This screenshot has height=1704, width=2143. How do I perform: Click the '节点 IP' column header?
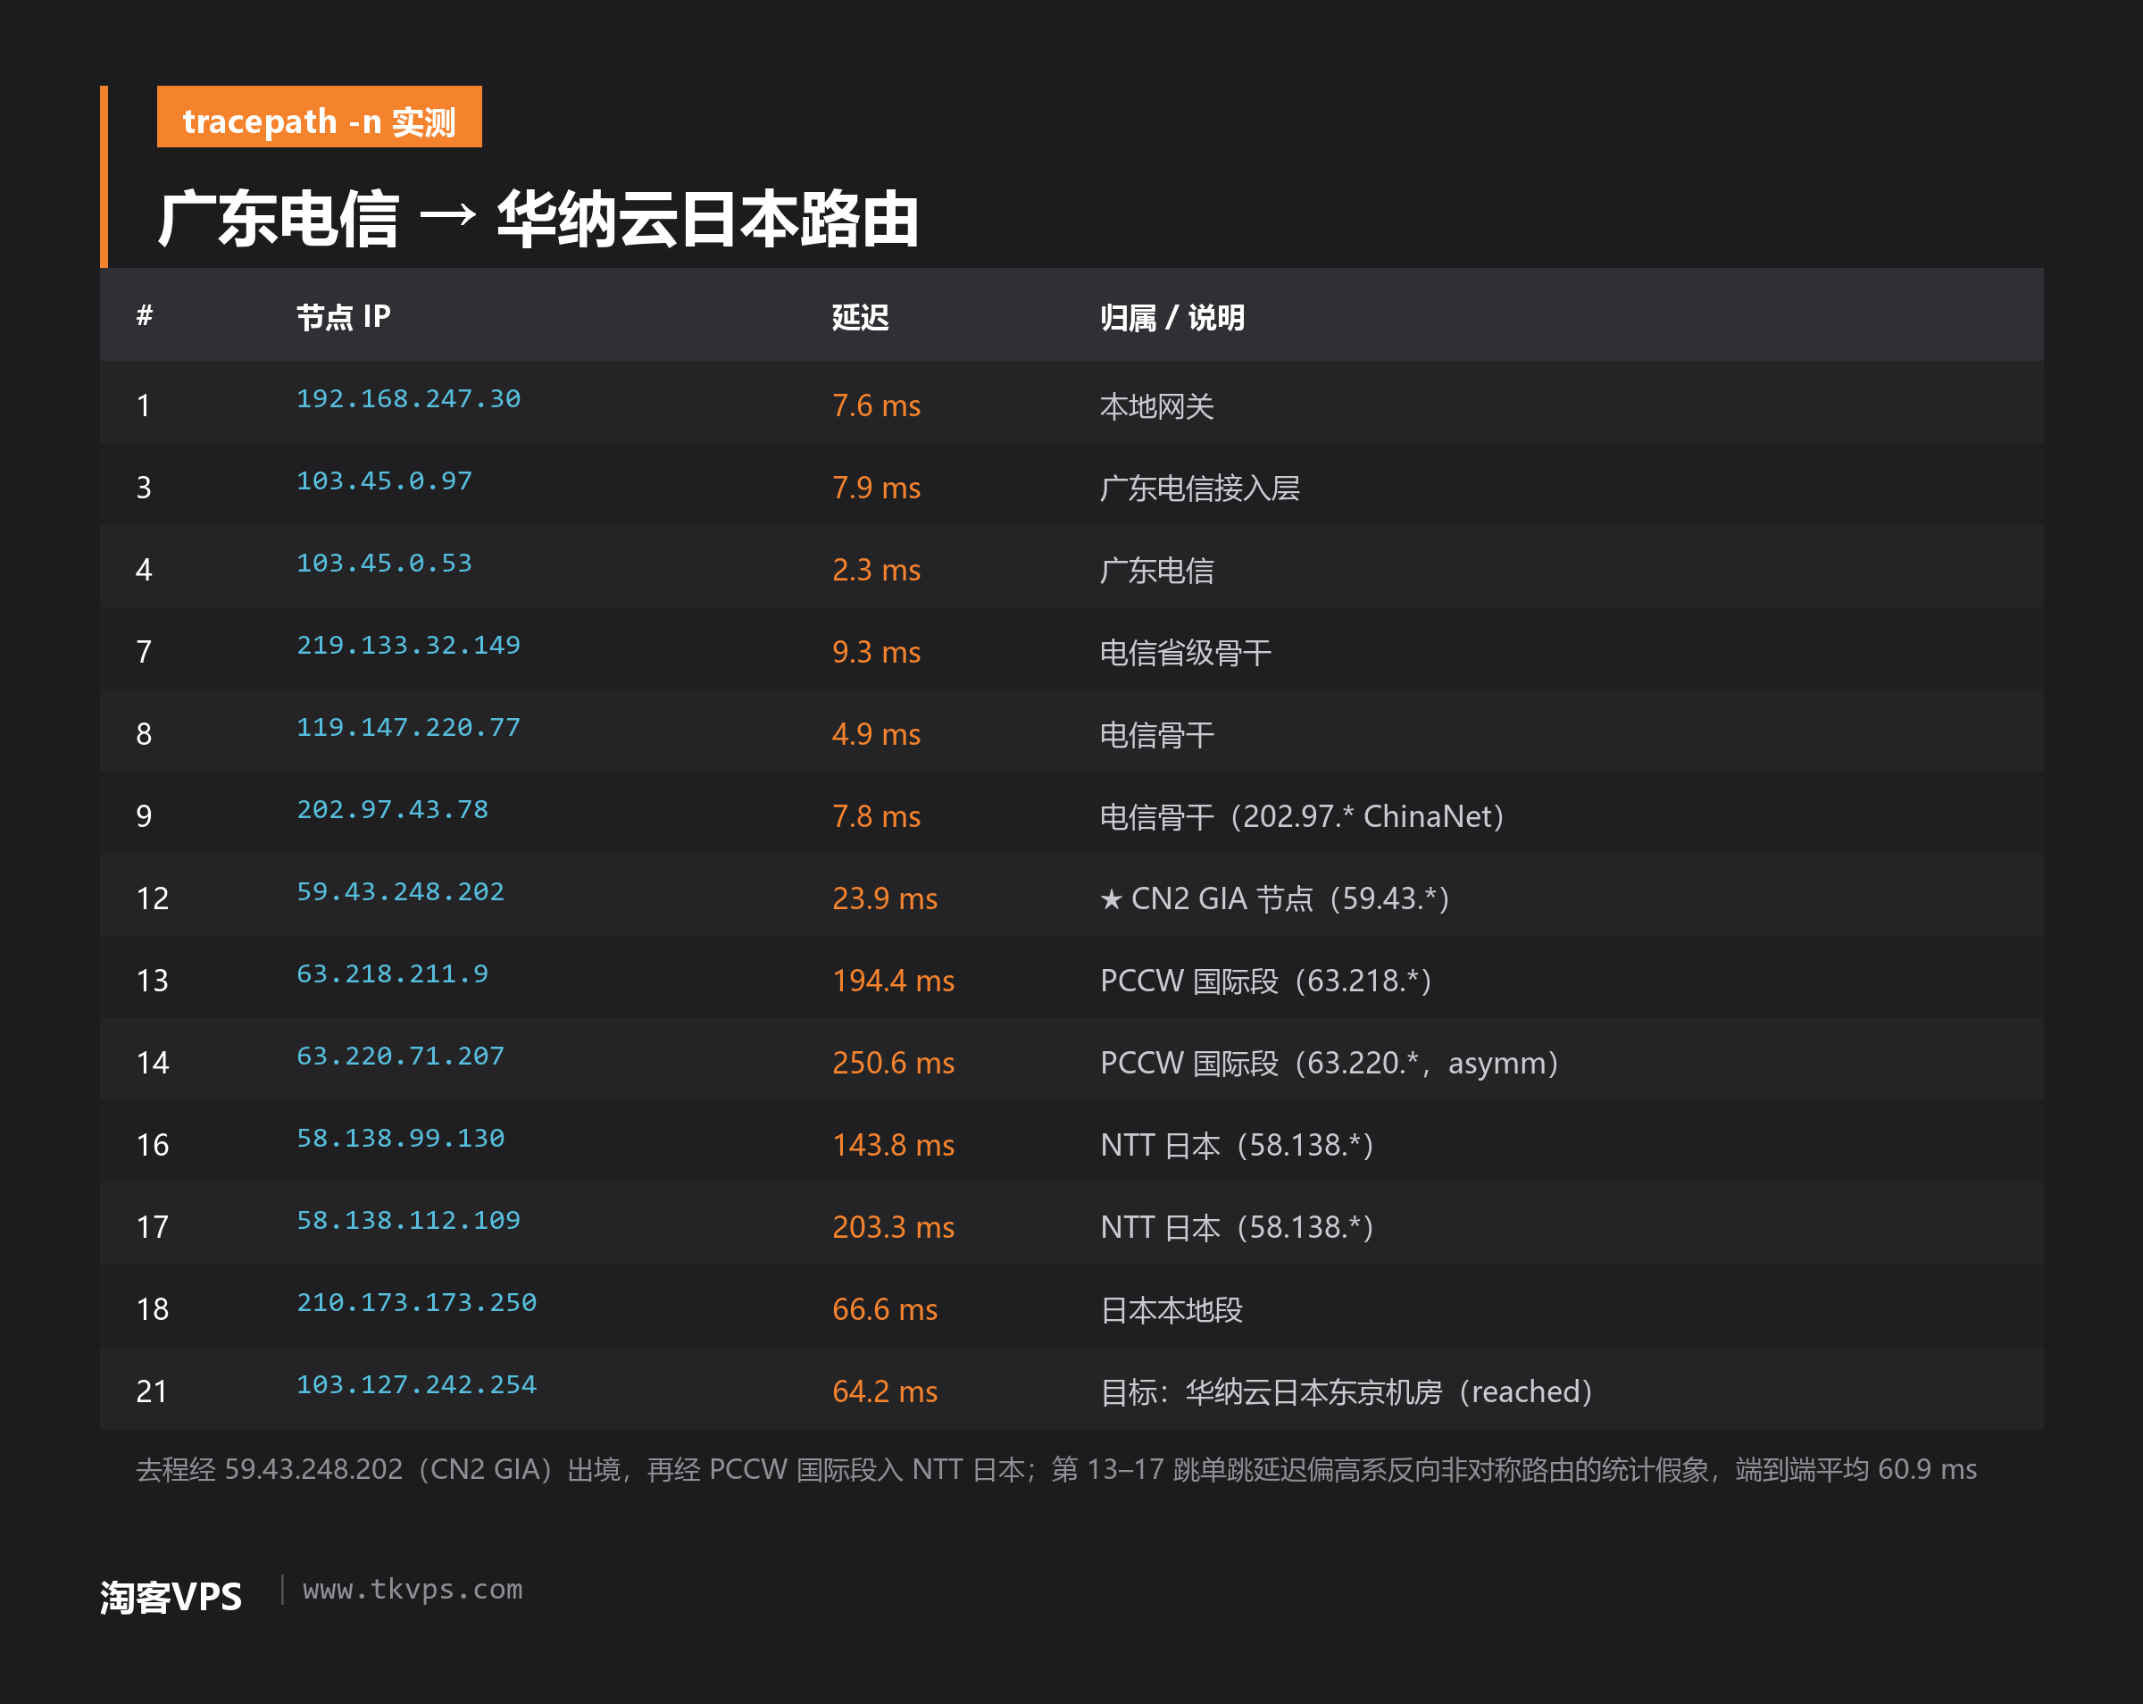coord(343,317)
